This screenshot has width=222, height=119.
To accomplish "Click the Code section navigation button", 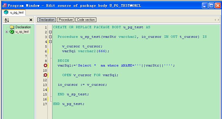I will point(86,20).
